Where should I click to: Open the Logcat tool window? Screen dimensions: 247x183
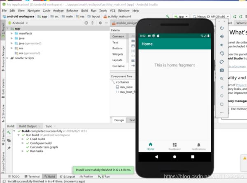[x=67, y=176]
